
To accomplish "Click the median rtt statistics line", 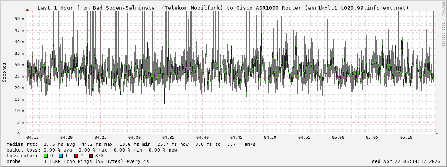I will click(131, 144).
